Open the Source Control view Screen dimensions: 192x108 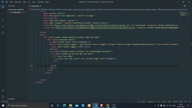(x=3, y=20)
